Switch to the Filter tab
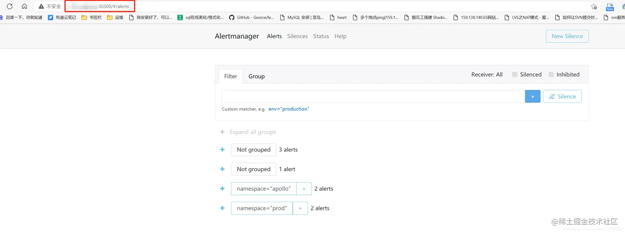The image size is (625, 233). 231,76
